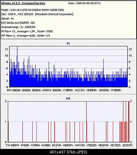Click the LITE-ON DVDRW drive Model line
Image resolution: width=137 pixels, height=155 pixels.
(33, 10)
